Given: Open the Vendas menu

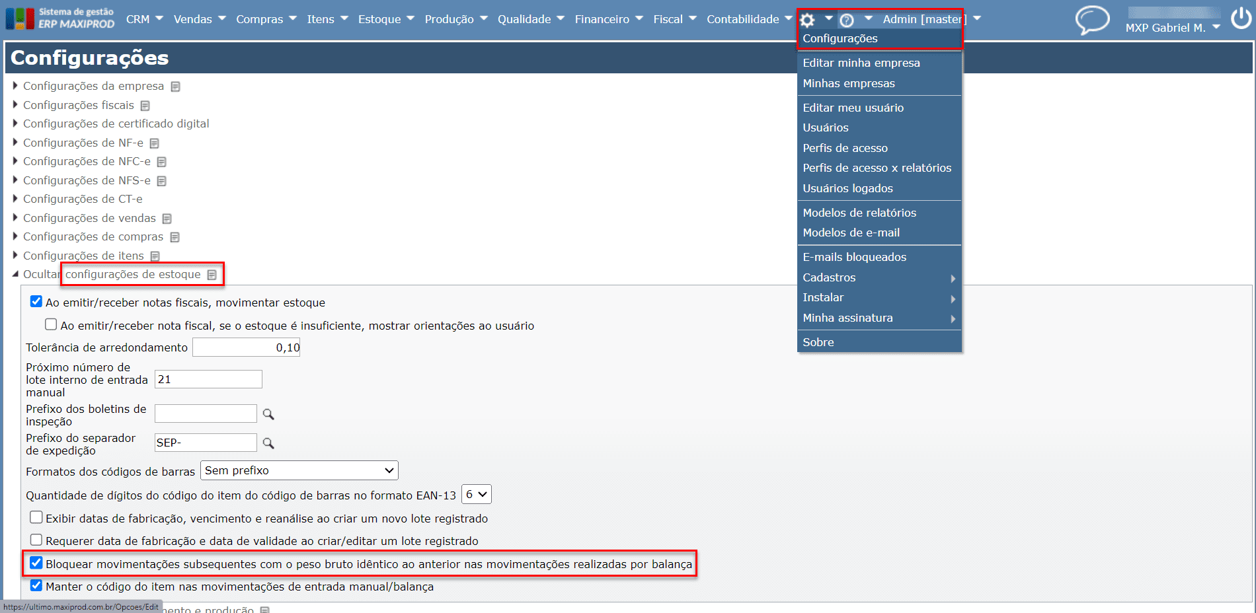Looking at the screenshot, I should (200, 19).
